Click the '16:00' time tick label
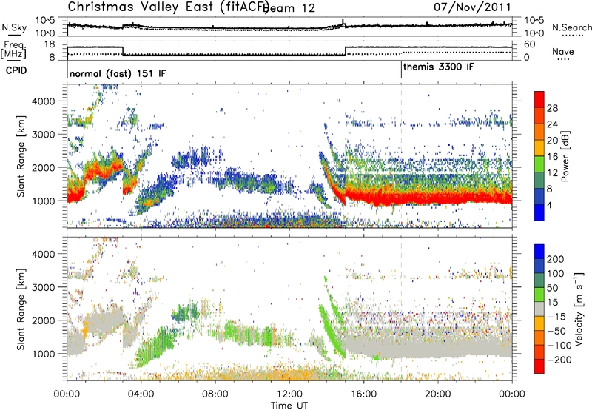The height and width of the screenshot is (410, 592). pos(363,394)
